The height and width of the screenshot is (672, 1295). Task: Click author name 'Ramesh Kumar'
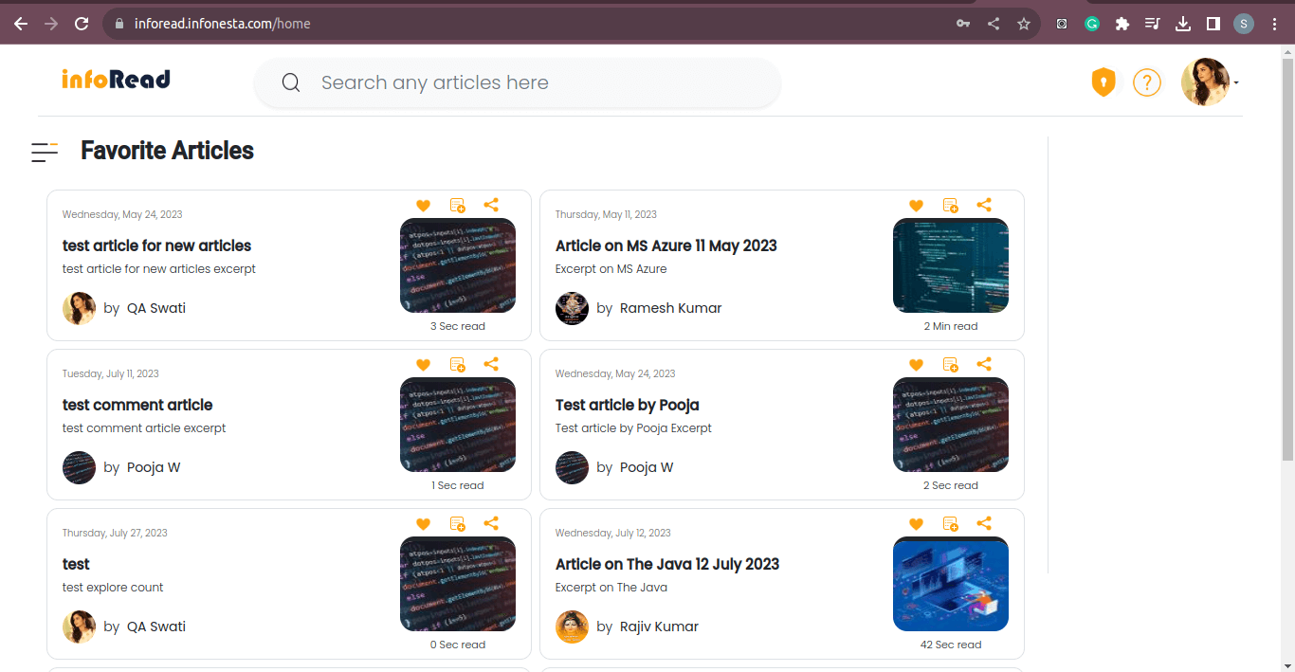point(670,308)
